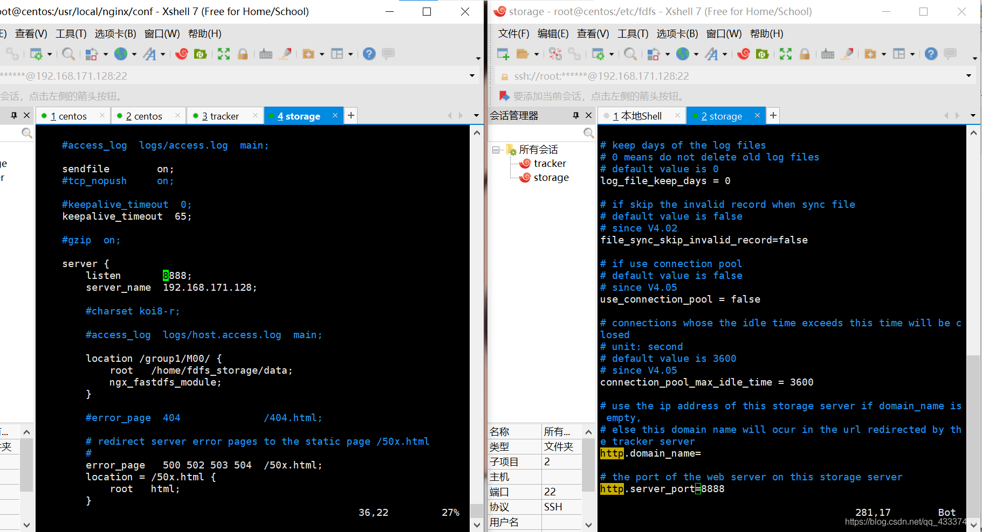Collapse the 所有会话 tree node

coord(496,150)
